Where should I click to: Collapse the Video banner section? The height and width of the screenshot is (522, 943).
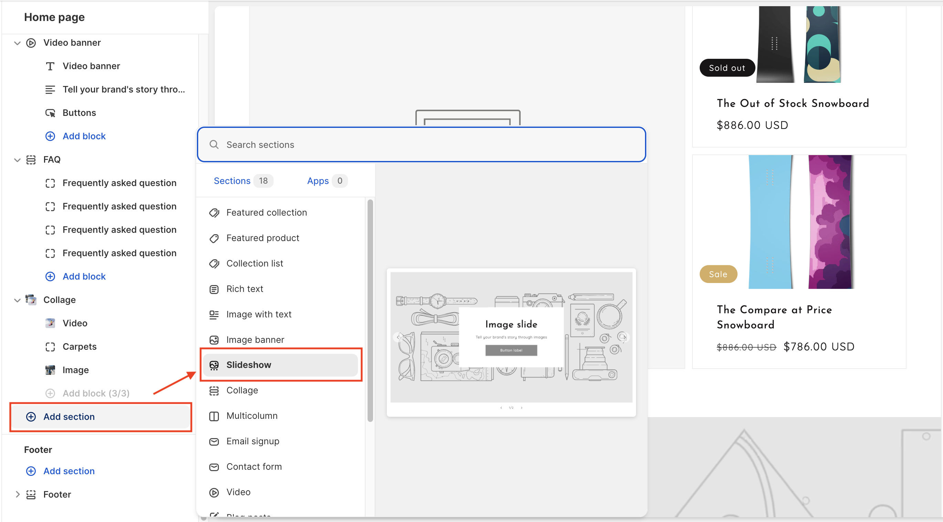[17, 43]
